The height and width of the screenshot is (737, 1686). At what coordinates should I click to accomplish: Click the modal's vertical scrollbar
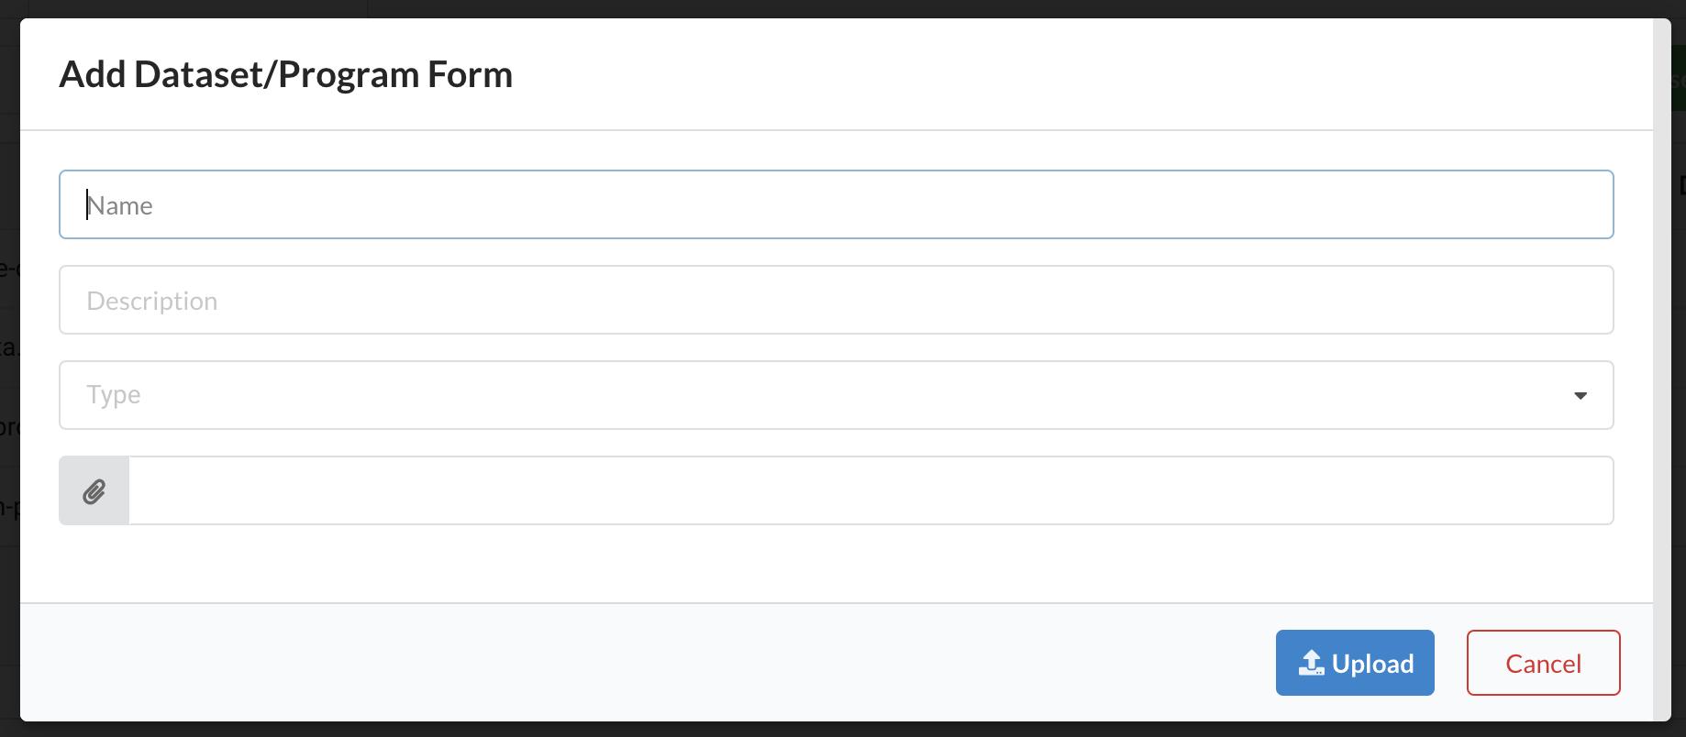tap(1661, 367)
